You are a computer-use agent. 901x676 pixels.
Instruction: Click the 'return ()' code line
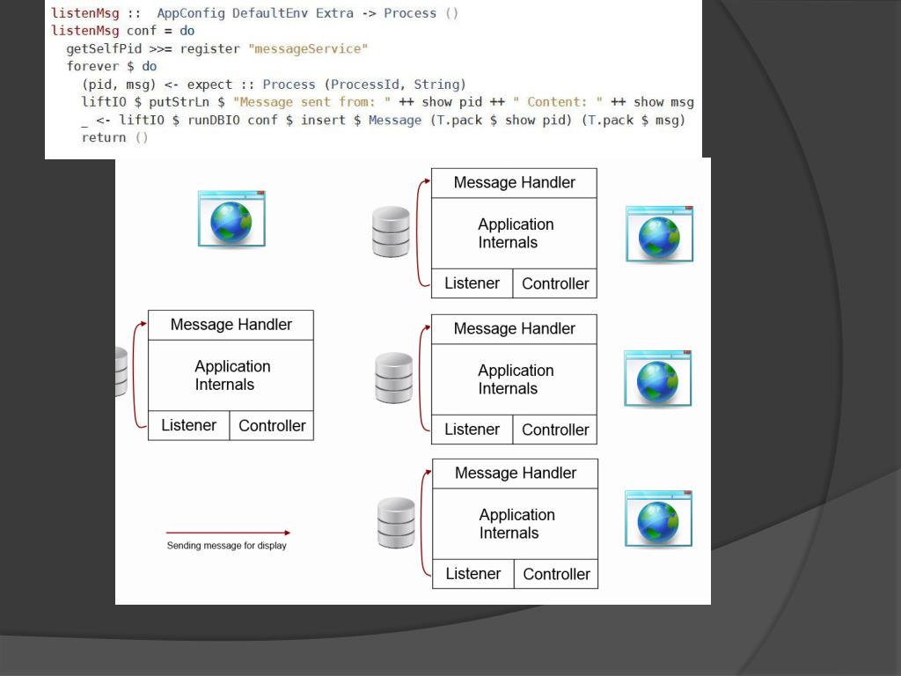[x=115, y=138]
